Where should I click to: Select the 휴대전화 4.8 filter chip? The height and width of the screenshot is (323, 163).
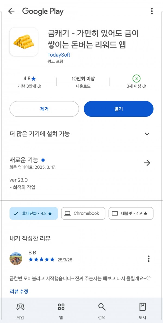point(34,213)
